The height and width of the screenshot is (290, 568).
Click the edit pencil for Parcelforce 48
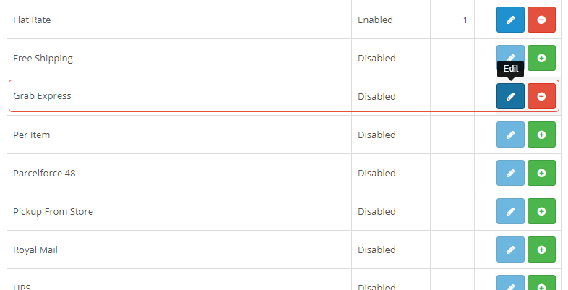tap(510, 173)
